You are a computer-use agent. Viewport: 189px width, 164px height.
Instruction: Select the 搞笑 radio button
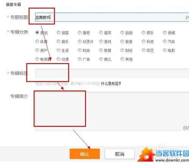click(x=101, y=32)
